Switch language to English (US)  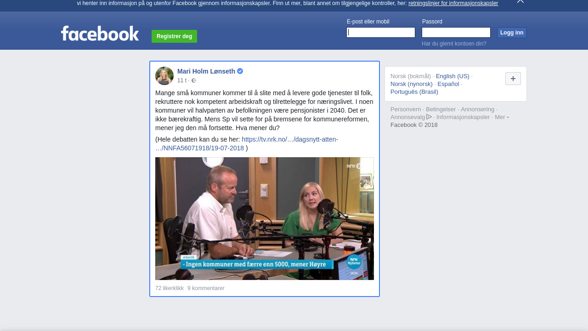click(x=452, y=76)
